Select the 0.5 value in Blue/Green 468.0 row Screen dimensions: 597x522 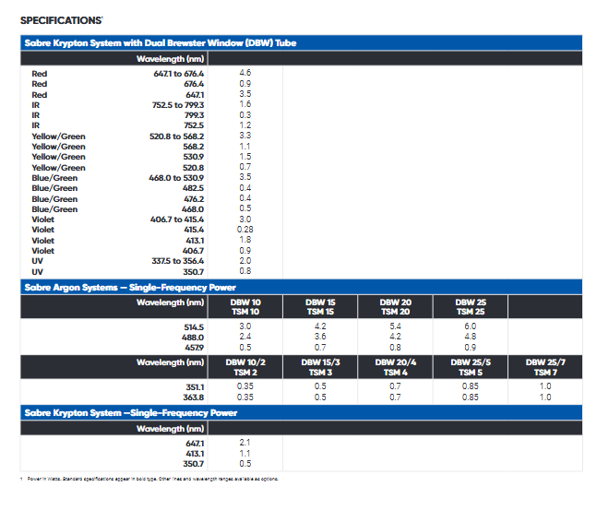tap(245, 208)
